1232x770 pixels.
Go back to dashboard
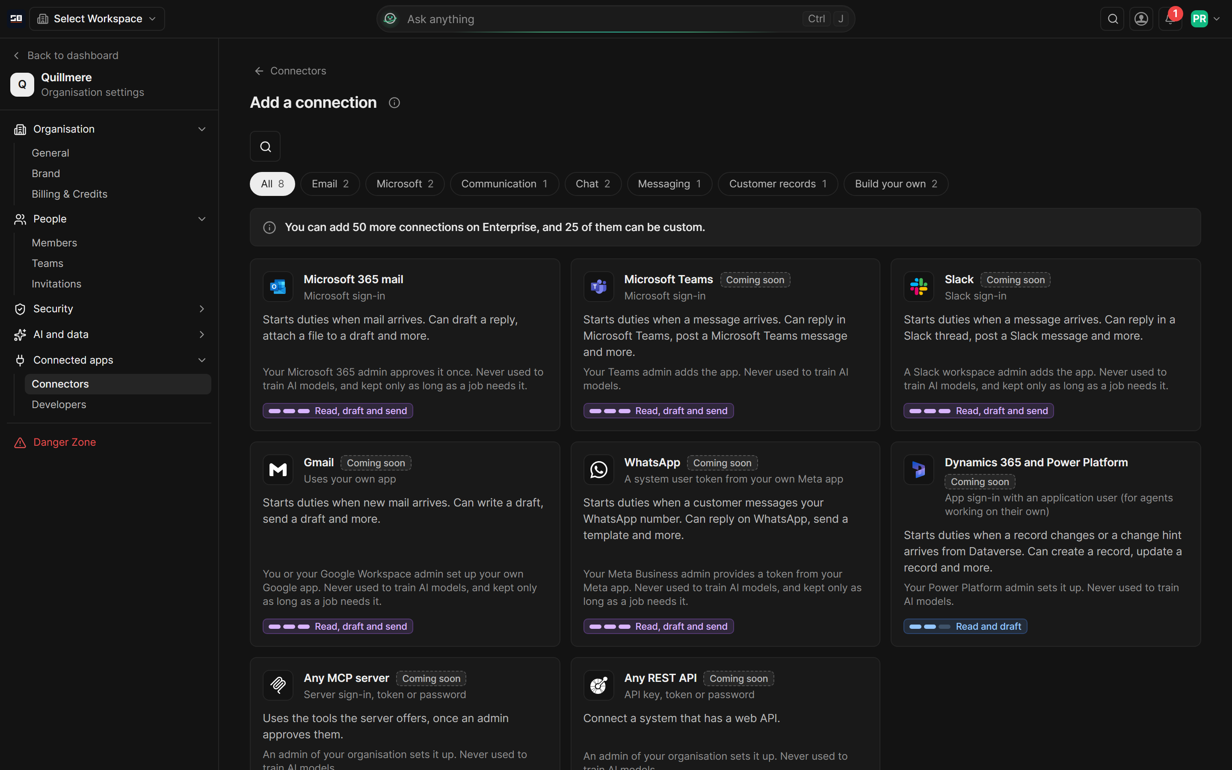(x=66, y=56)
